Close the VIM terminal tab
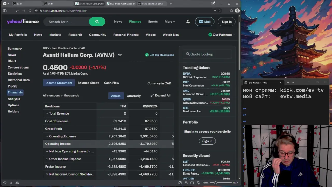332x187 pixels. click(280, 83)
